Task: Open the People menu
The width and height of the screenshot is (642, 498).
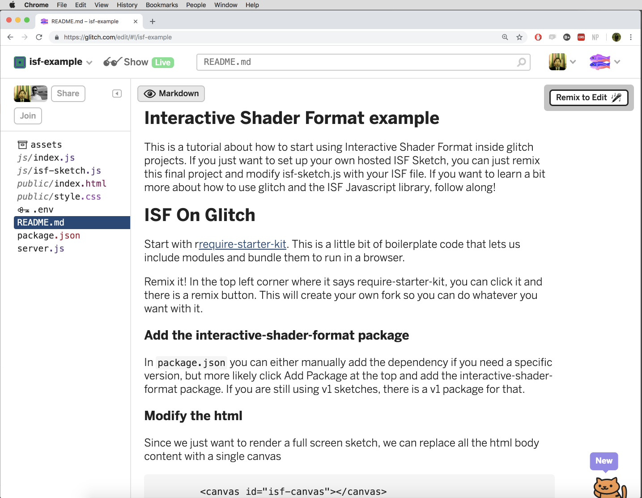Action: (x=196, y=5)
